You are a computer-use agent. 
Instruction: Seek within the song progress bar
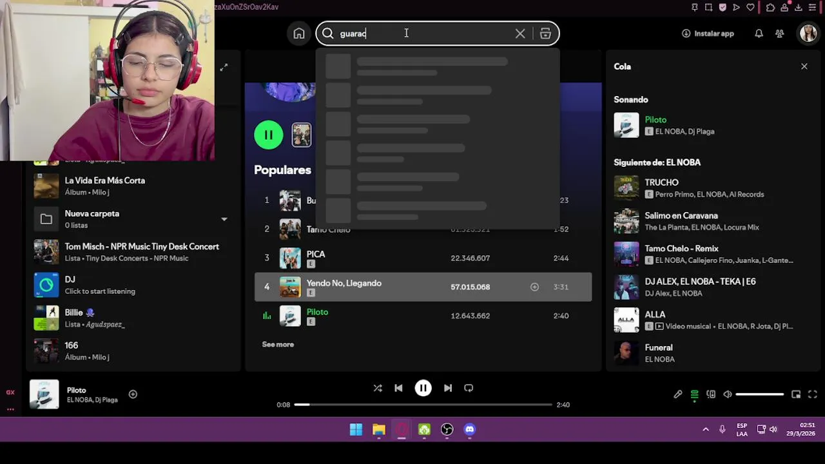[x=423, y=405]
